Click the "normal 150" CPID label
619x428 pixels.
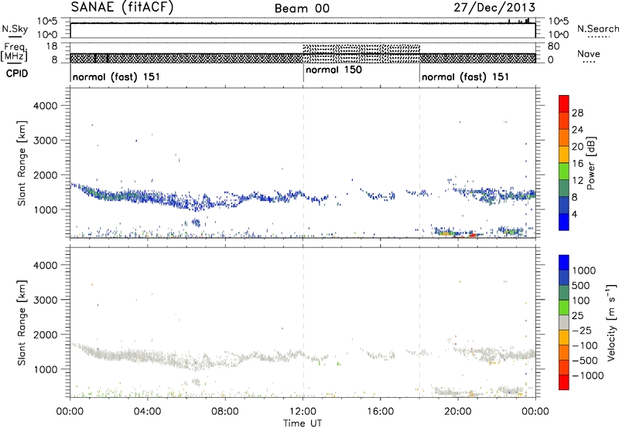click(x=333, y=70)
